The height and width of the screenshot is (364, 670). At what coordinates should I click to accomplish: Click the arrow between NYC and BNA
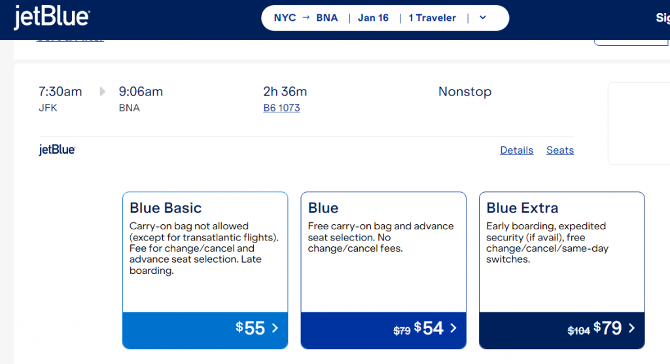[x=306, y=18]
